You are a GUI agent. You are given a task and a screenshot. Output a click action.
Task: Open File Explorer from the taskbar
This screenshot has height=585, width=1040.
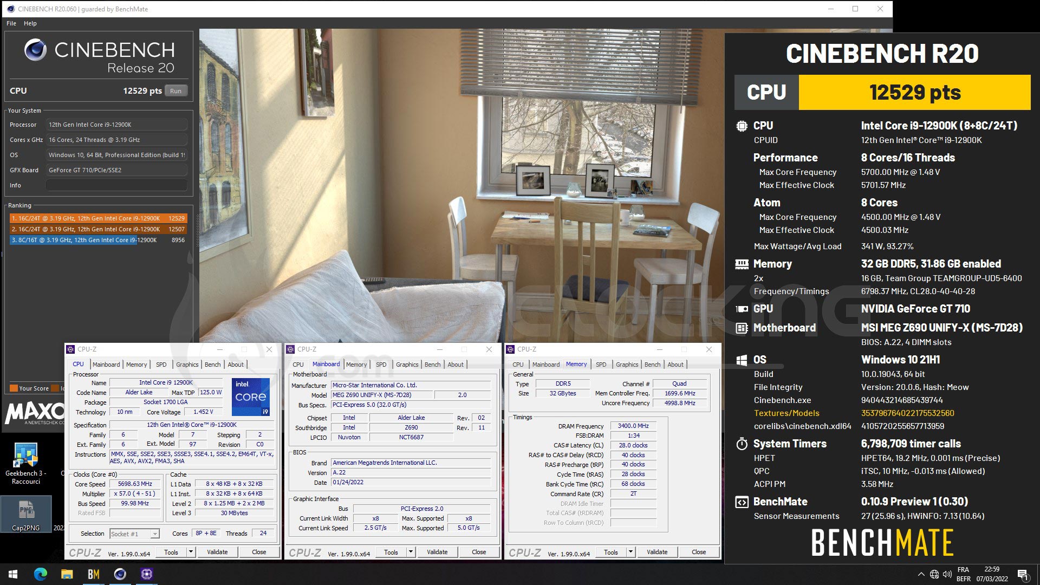point(67,574)
